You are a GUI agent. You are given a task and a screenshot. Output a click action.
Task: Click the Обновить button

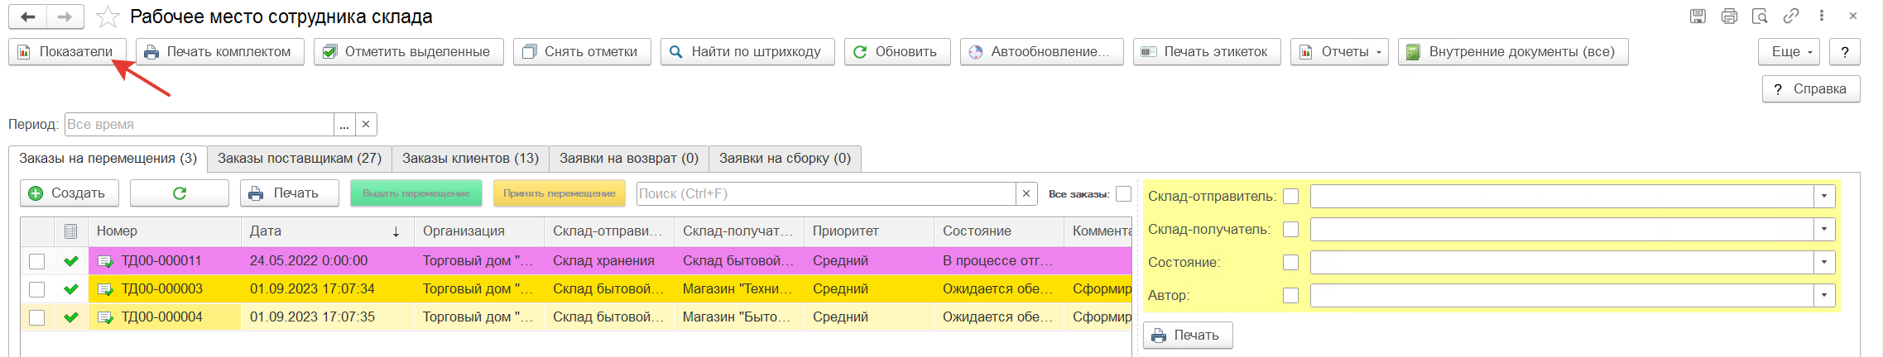[897, 51]
